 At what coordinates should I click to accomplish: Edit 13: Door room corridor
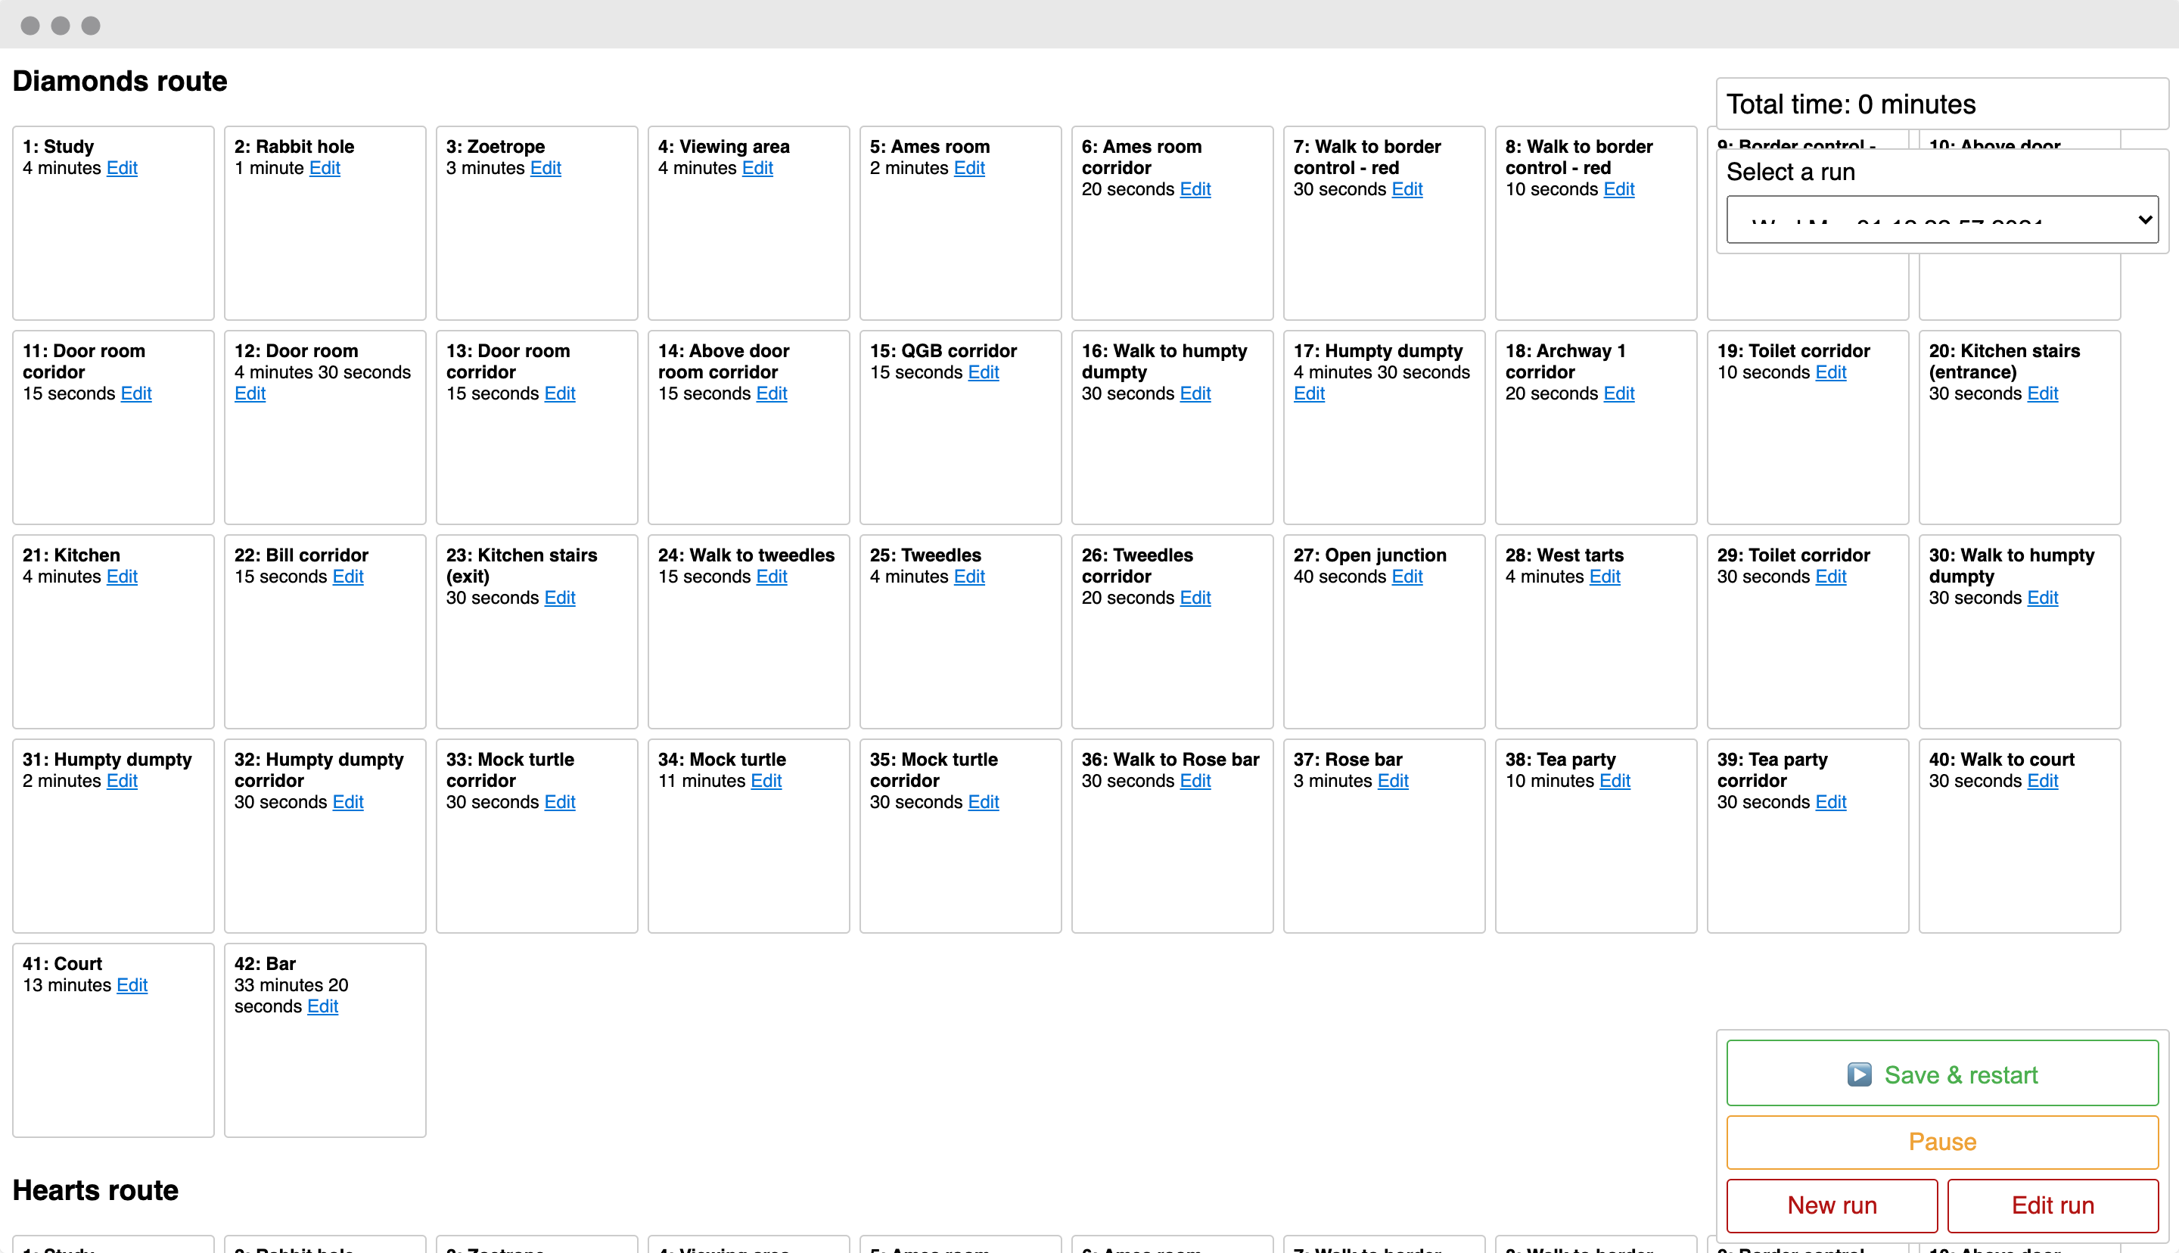tap(560, 393)
